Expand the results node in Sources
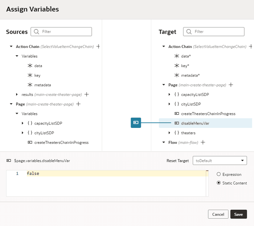The image size is (254, 226). (17, 94)
